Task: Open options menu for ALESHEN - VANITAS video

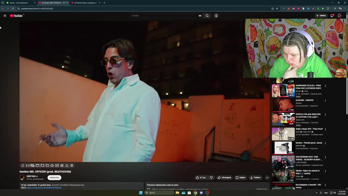Action: [325, 101]
